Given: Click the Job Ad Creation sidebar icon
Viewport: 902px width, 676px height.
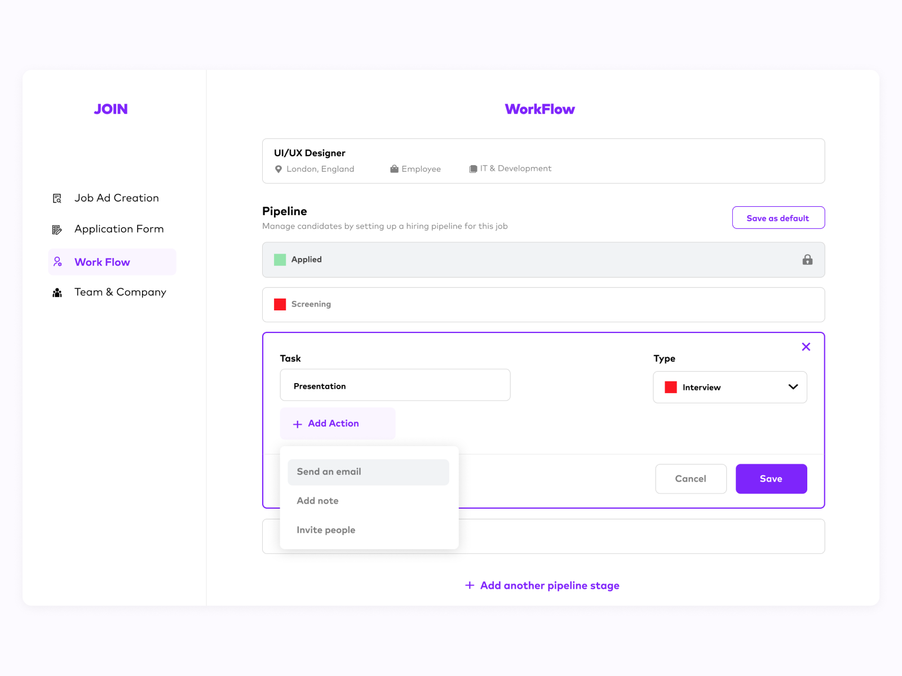Looking at the screenshot, I should (57, 198).
